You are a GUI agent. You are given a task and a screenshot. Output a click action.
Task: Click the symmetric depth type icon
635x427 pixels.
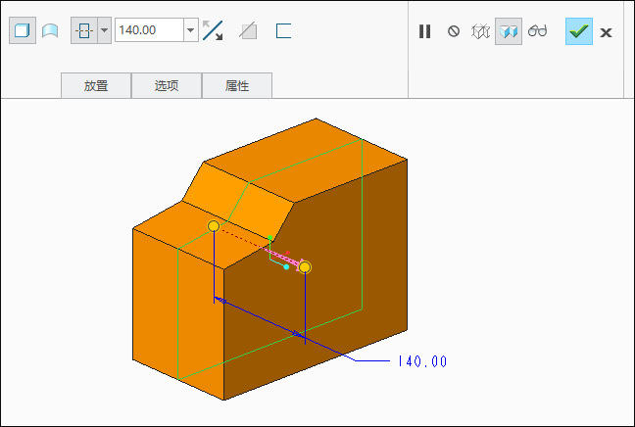(84, 30)
